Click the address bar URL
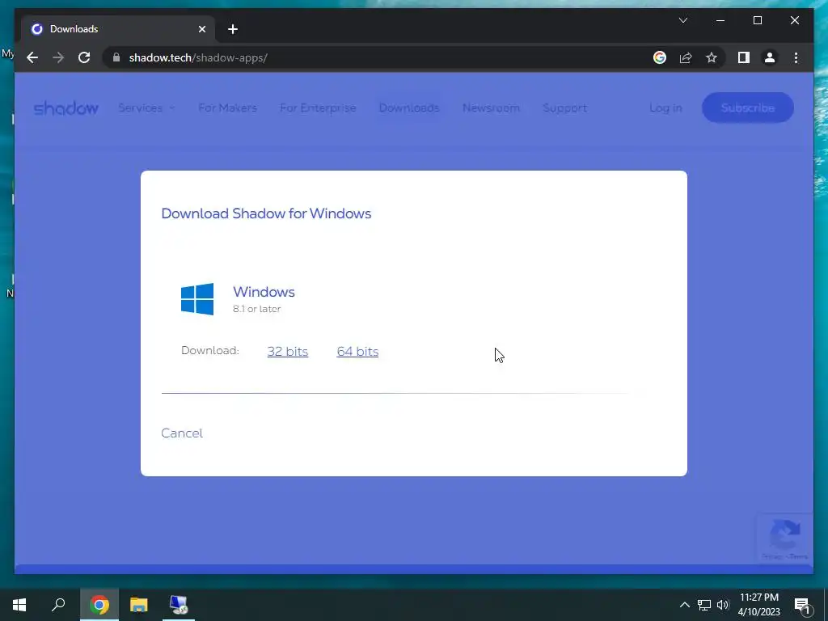This screenshot has height=621, width=828. click(x=198, y=57)
